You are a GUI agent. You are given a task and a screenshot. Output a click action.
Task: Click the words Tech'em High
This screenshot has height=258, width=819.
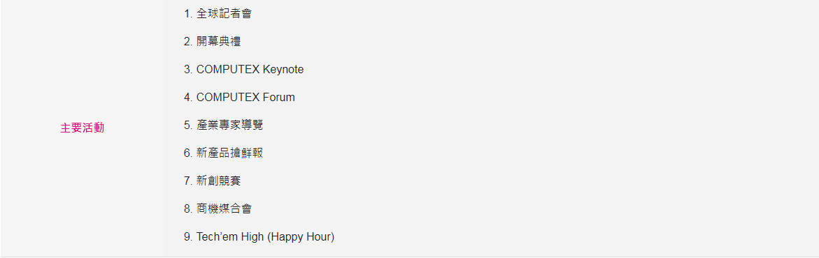click(230, 236)
